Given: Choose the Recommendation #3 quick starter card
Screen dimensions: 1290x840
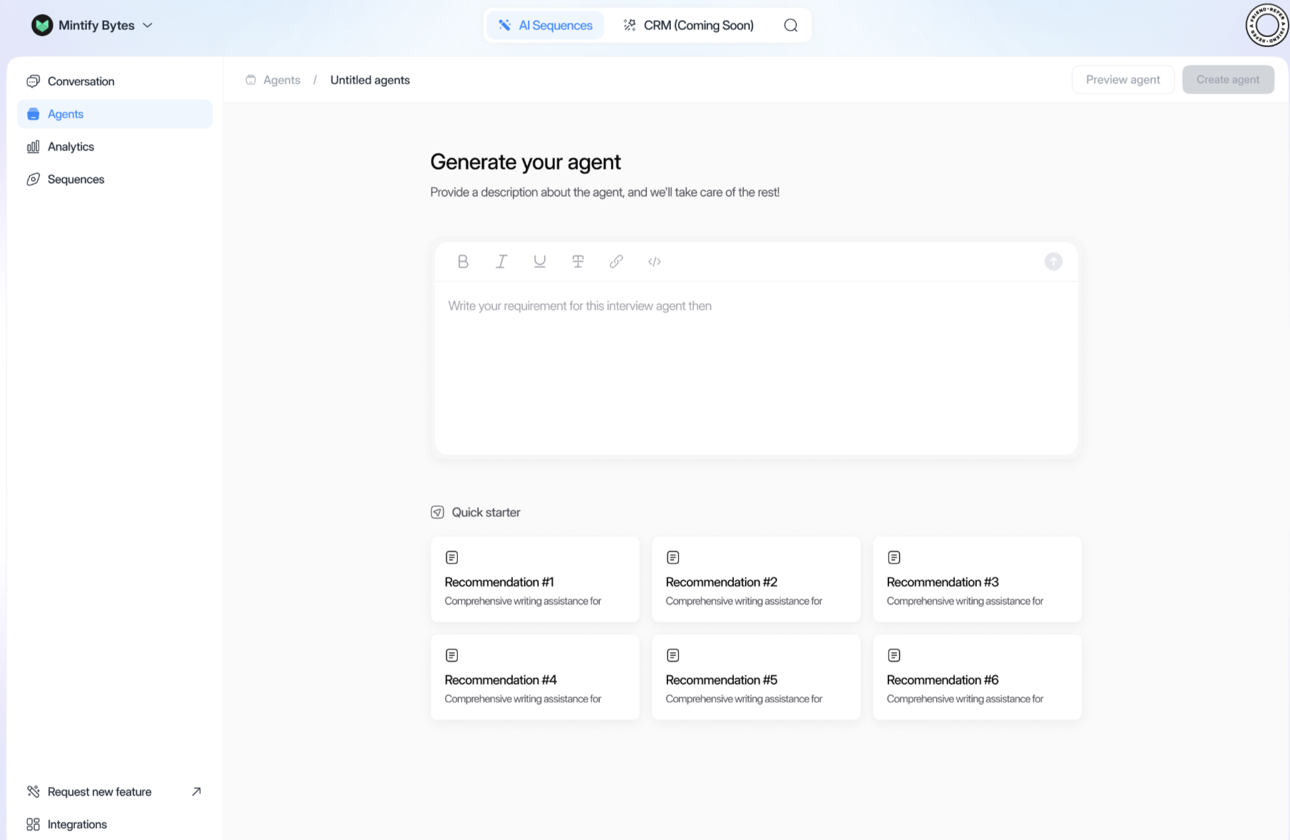Looking at the screenshot, I should coord(977,579).
